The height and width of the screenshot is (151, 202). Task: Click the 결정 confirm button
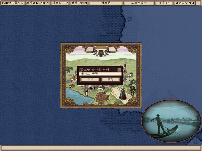pos(90,79)
